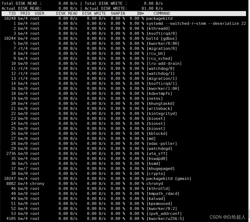Select the [kintegrityd] command
Screen dimensions: 250x222
pos(162,114)
